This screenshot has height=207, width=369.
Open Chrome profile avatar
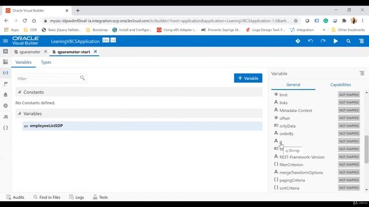tap(353, 21)
